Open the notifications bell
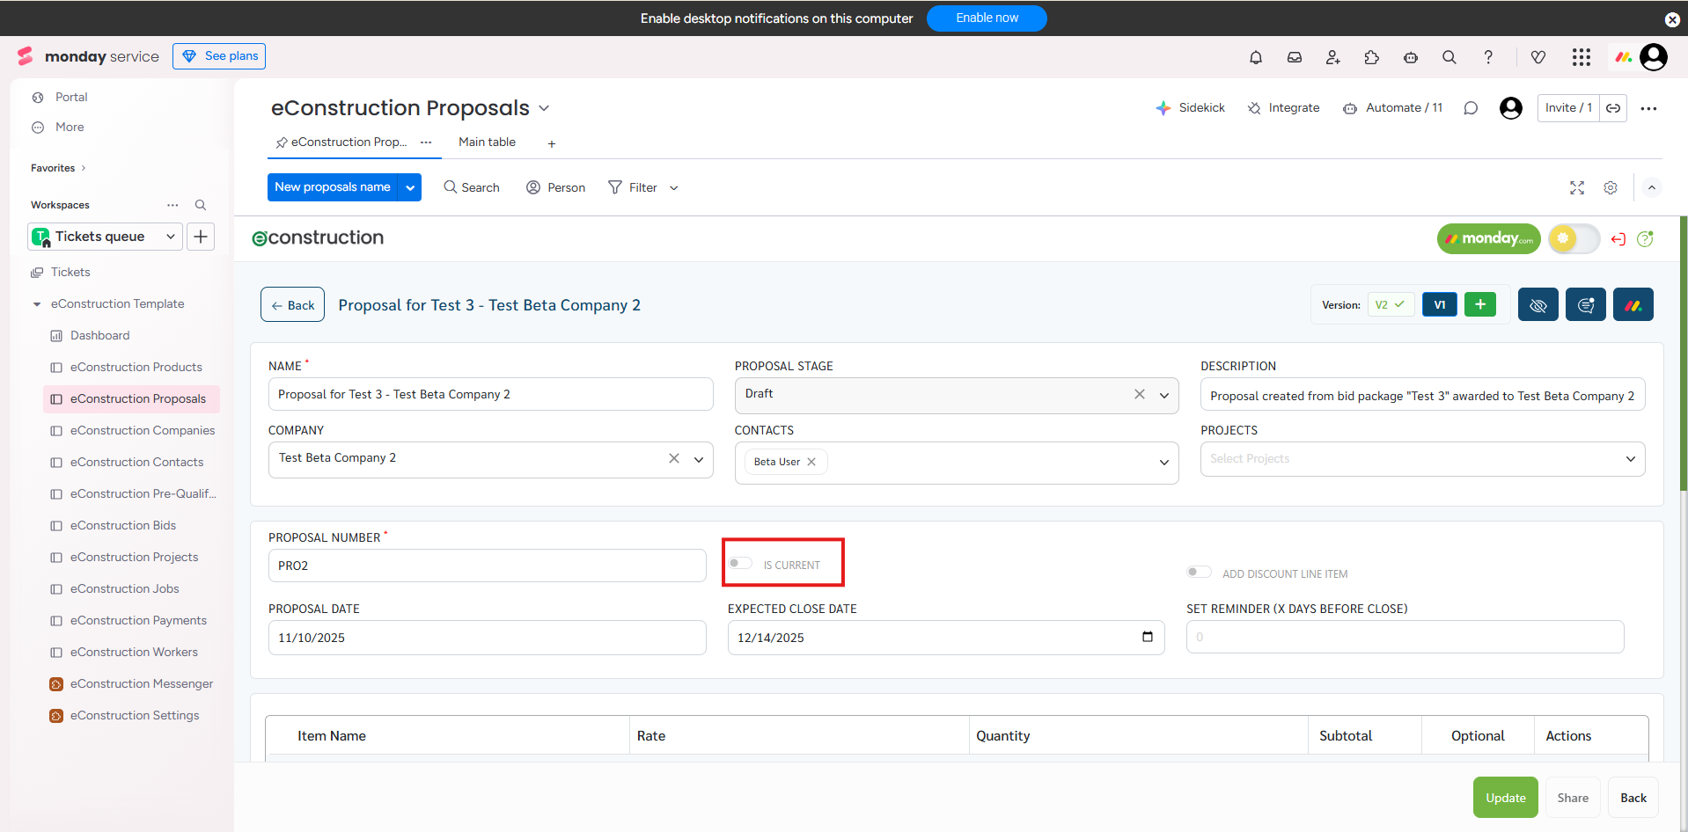 1256,57
